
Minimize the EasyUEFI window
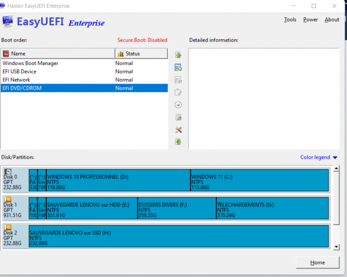[x=293, y=6]
